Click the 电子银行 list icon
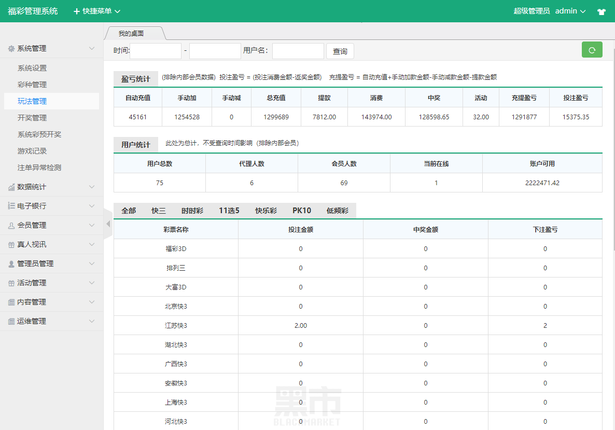Image resolution: width=615 pixels, height=430 pixels. (11, 206)
